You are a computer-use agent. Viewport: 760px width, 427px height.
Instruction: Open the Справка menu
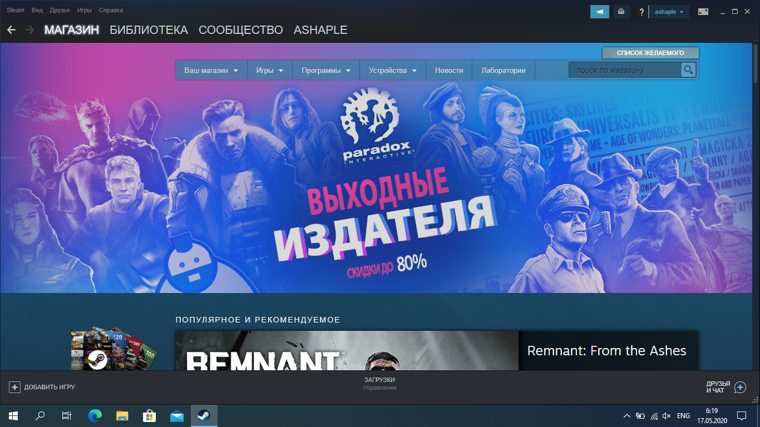click(x=111, y=10)
